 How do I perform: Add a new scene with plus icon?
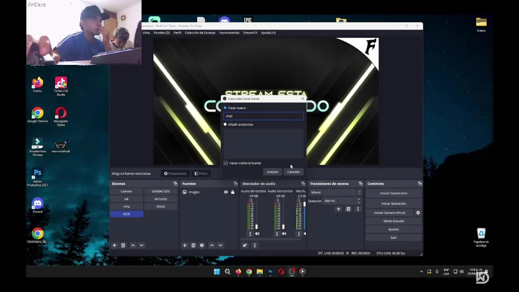click(114, 245)
